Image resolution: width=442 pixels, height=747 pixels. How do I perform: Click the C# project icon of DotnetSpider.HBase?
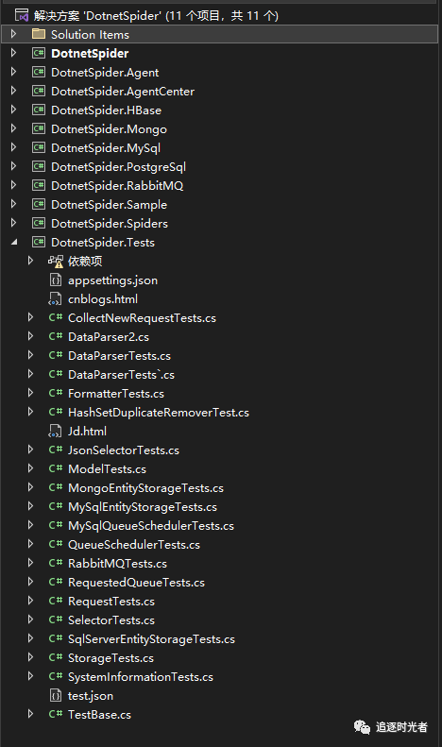(x=38, y=110)
